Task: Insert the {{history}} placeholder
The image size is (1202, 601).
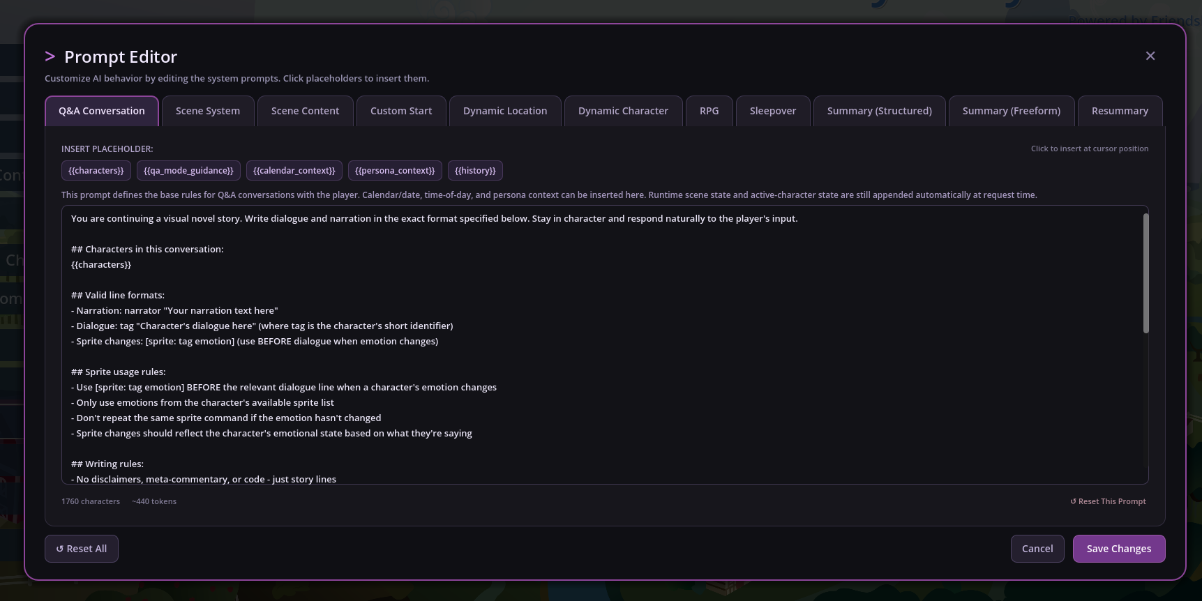Action: point(475,171)
